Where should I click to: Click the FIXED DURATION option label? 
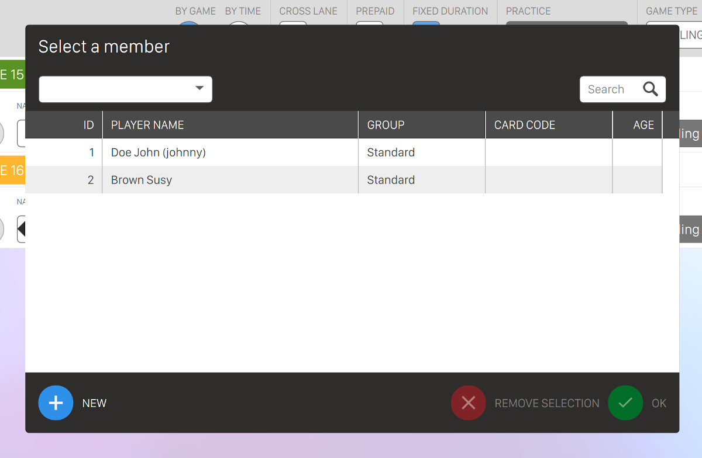[450, 11]
